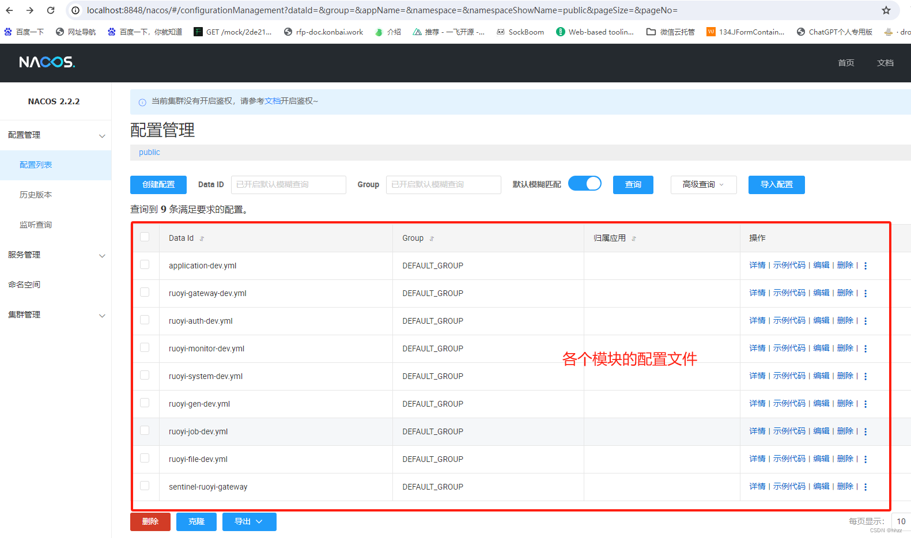Open more actions for ruoyi-file-dev.yml row
Image resolution: width=911 pixels, height=538 pixels.
[865, 459]
